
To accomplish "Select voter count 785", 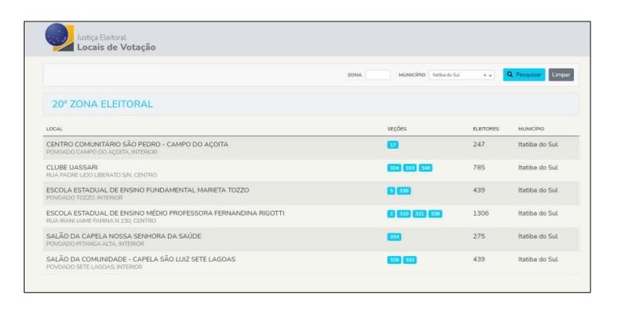I will [479, 167].
